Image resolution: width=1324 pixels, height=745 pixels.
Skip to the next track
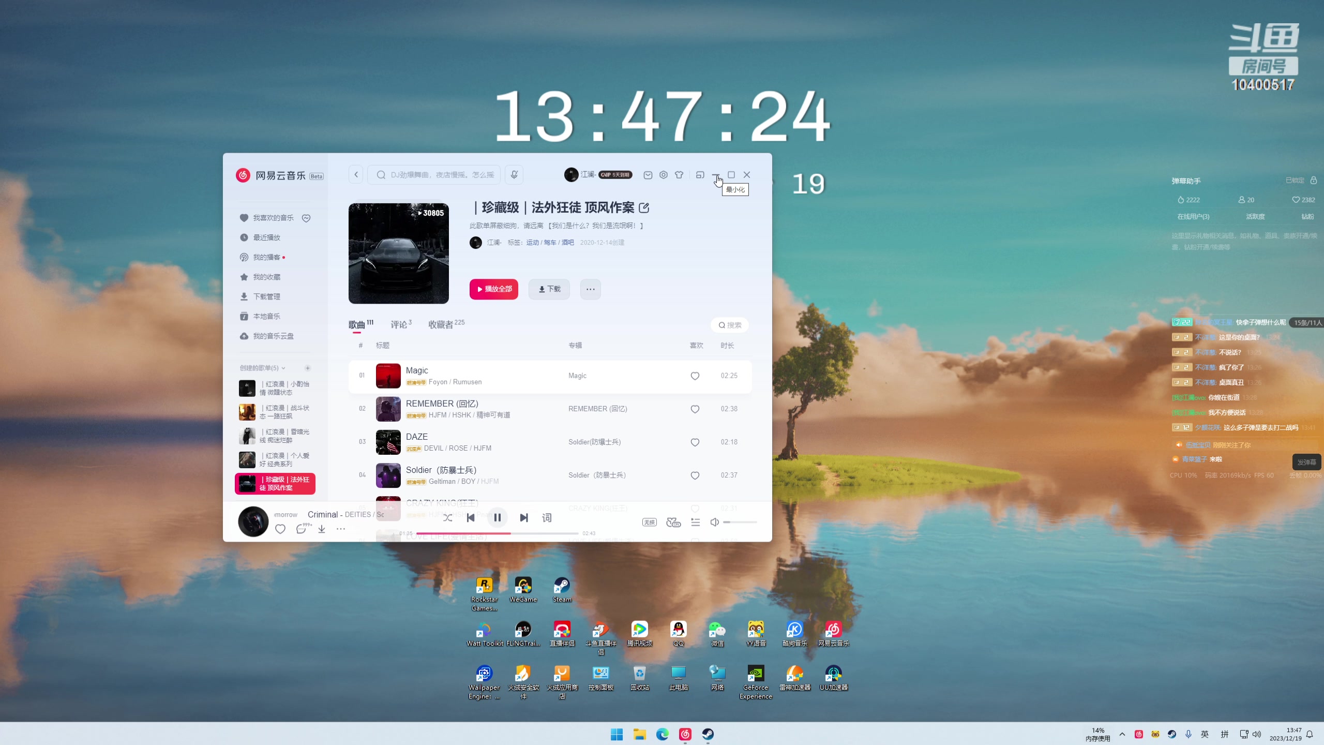pyautogui.click(x=524, y=517)
